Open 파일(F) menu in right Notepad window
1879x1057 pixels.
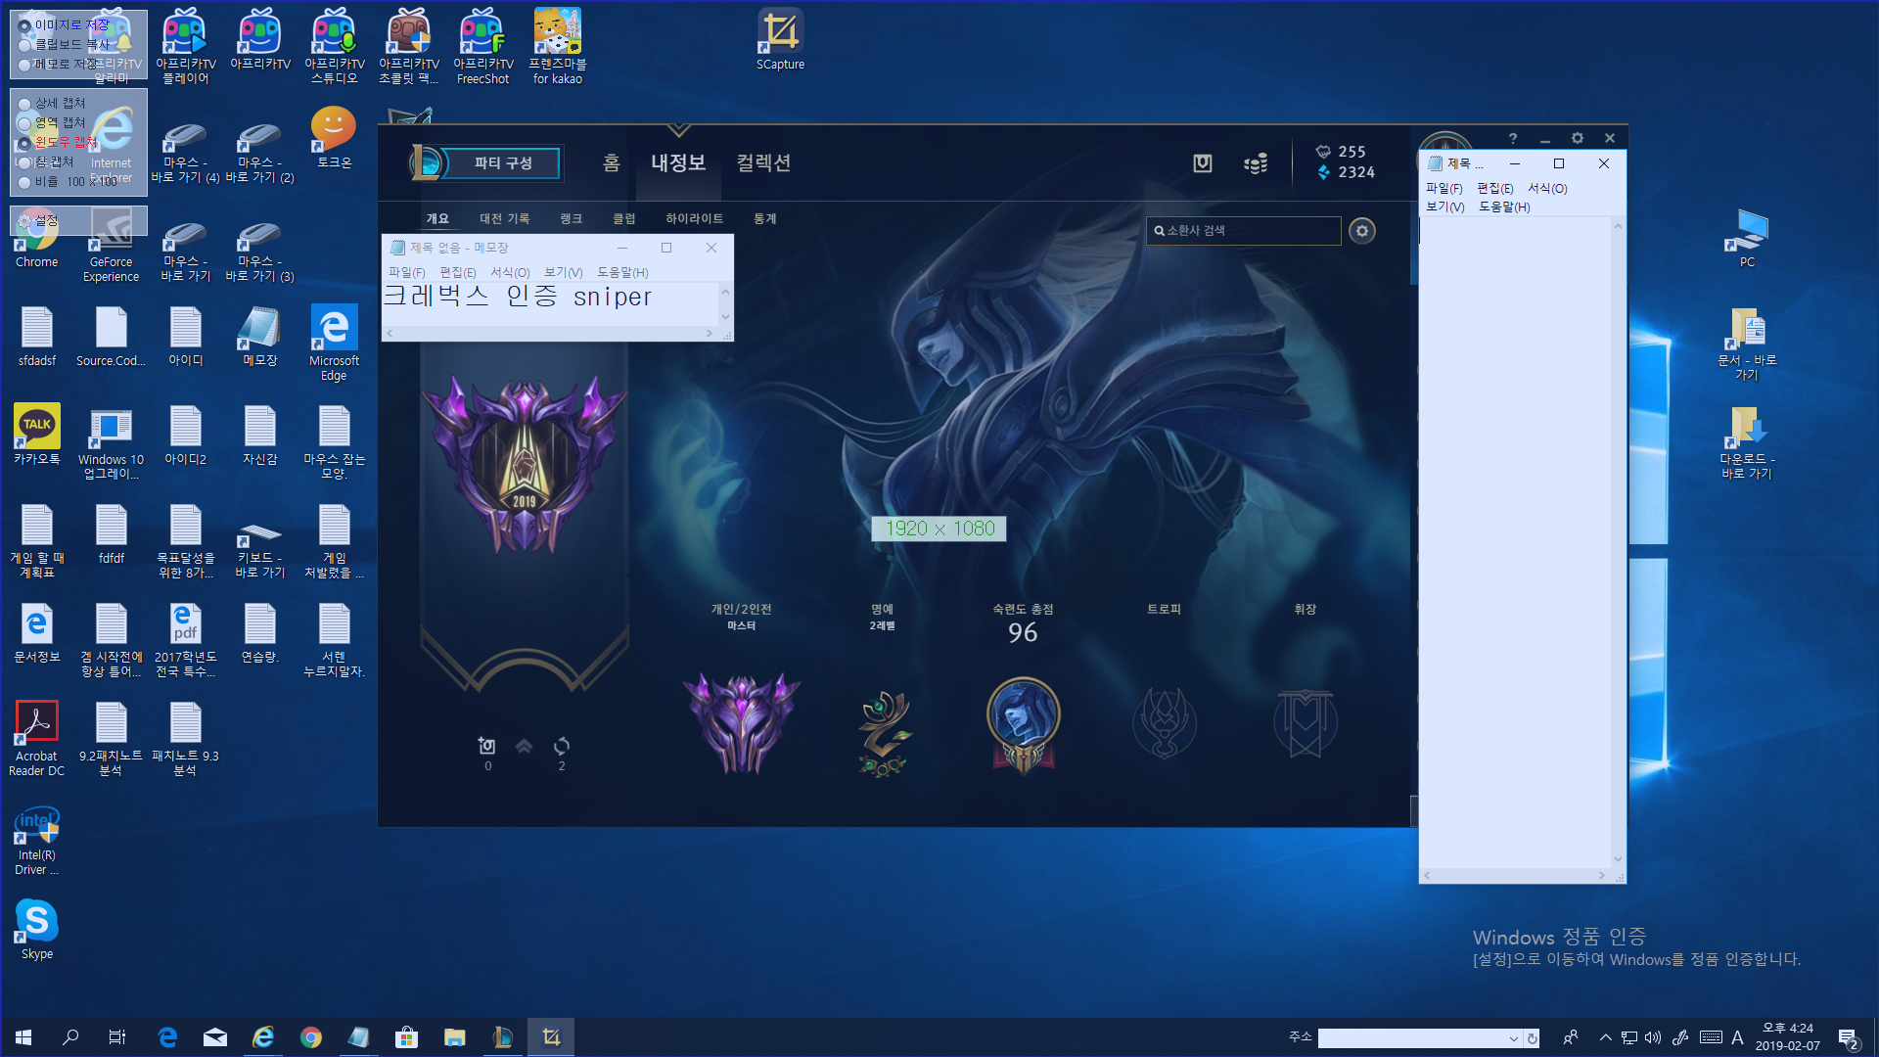(x=1444, y=188)
